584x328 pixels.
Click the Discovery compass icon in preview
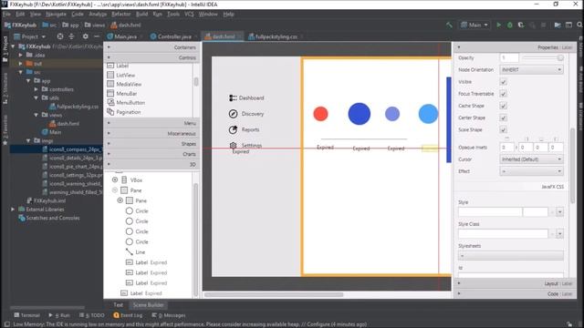point(233,114)
